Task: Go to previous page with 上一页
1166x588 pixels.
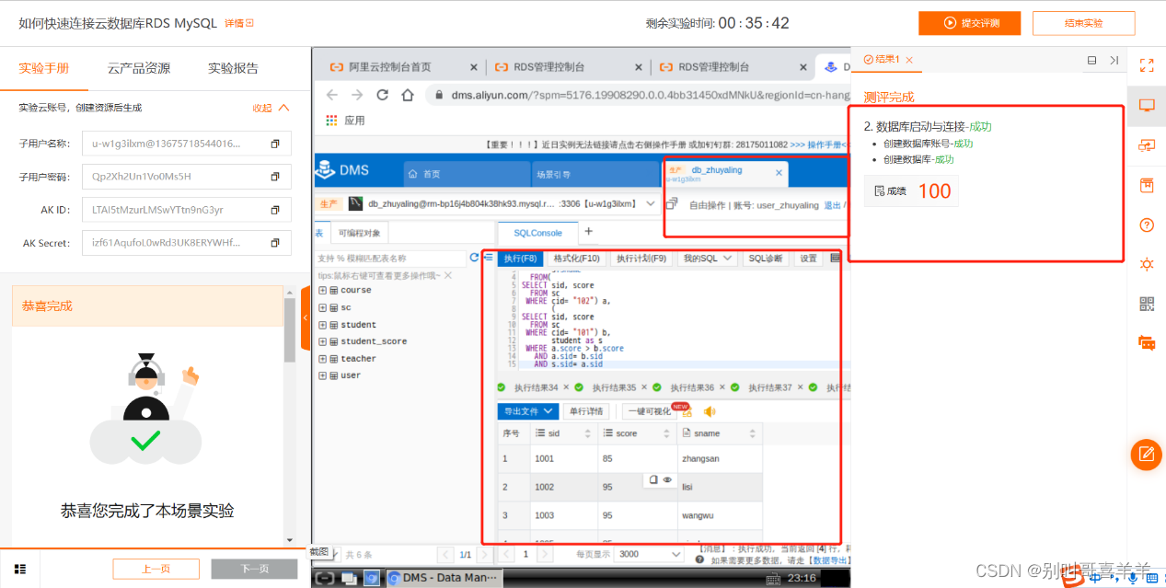Action: point(156,569)
